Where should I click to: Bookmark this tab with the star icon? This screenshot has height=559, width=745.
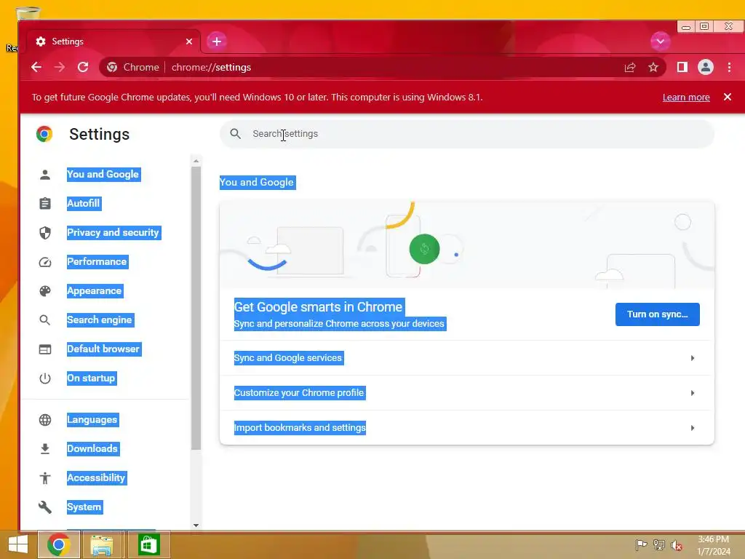pyautogui.click(x=653, y=68)
